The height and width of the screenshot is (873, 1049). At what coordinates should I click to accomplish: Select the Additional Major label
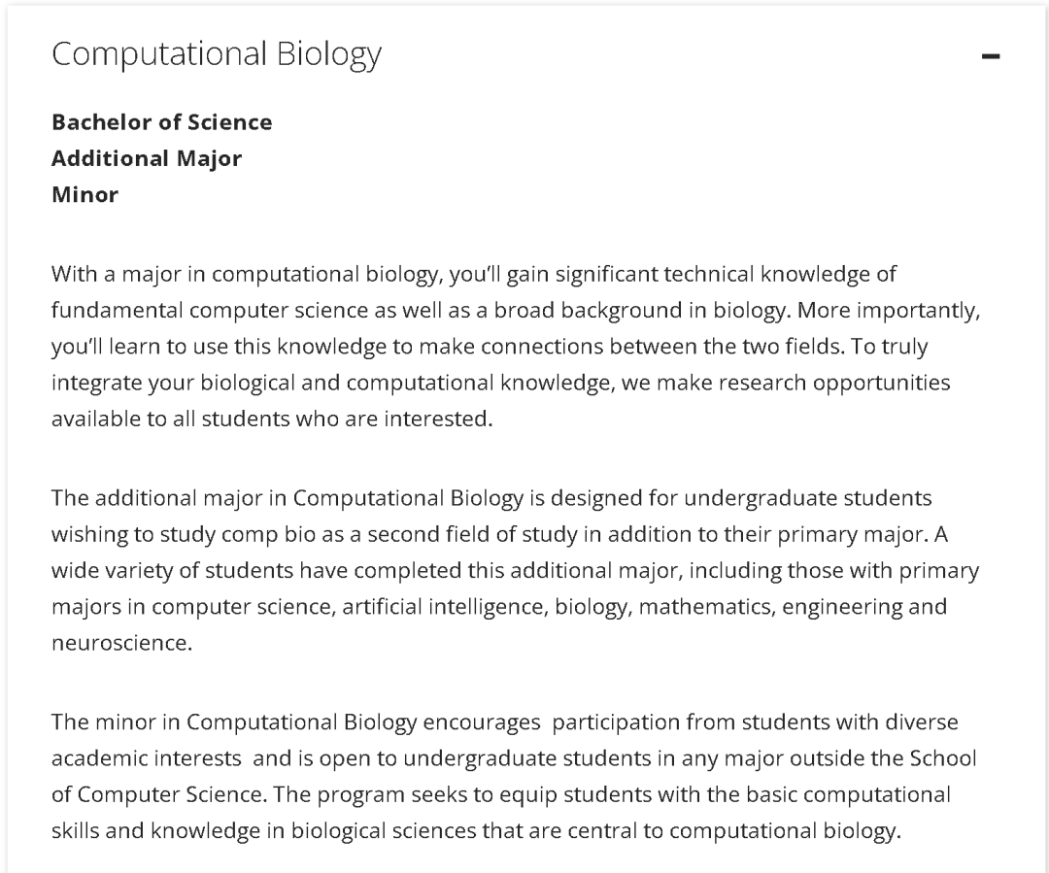click(147, 158)
